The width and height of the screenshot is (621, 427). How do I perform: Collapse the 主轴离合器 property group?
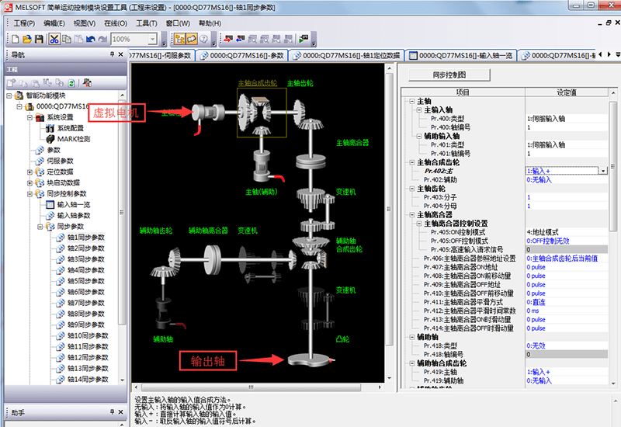[x=411, y=214]
